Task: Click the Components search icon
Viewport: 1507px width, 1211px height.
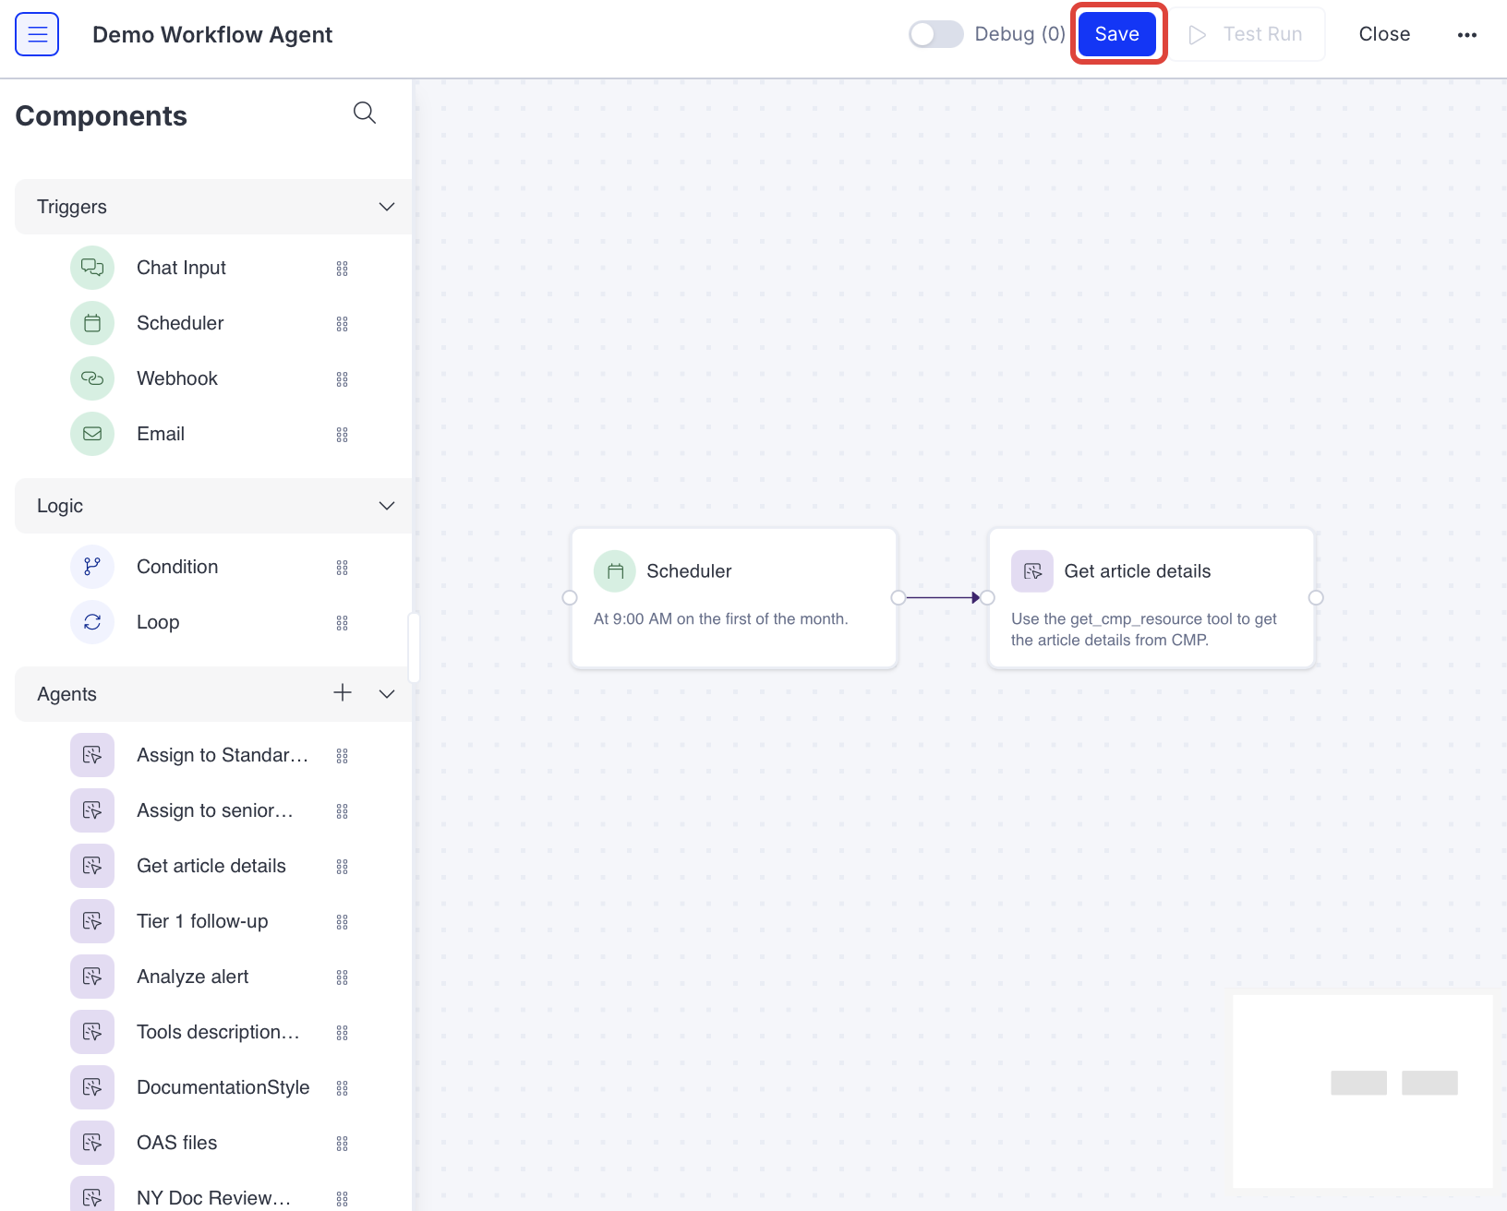Action: (x=365, y=113)
